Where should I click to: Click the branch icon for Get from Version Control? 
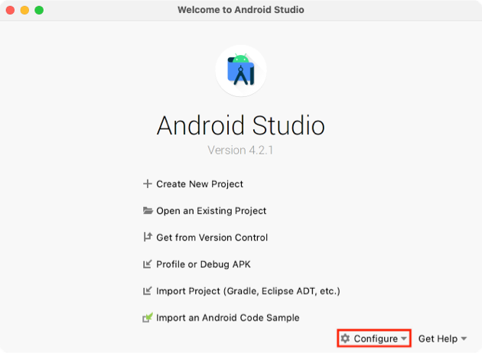pyautogui.click(x=148, y=238)
